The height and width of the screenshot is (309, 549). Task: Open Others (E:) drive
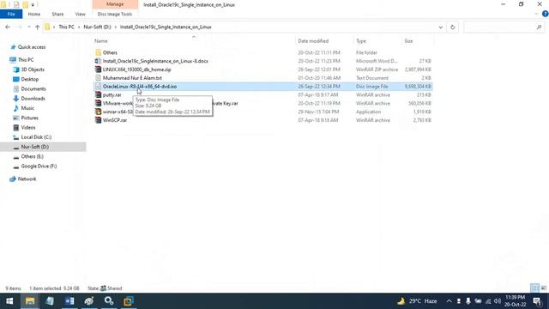[33, 156]
